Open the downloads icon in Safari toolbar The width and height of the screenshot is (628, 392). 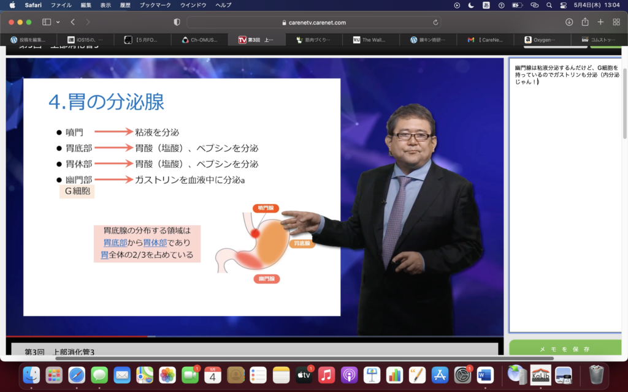tap(569, 22)
